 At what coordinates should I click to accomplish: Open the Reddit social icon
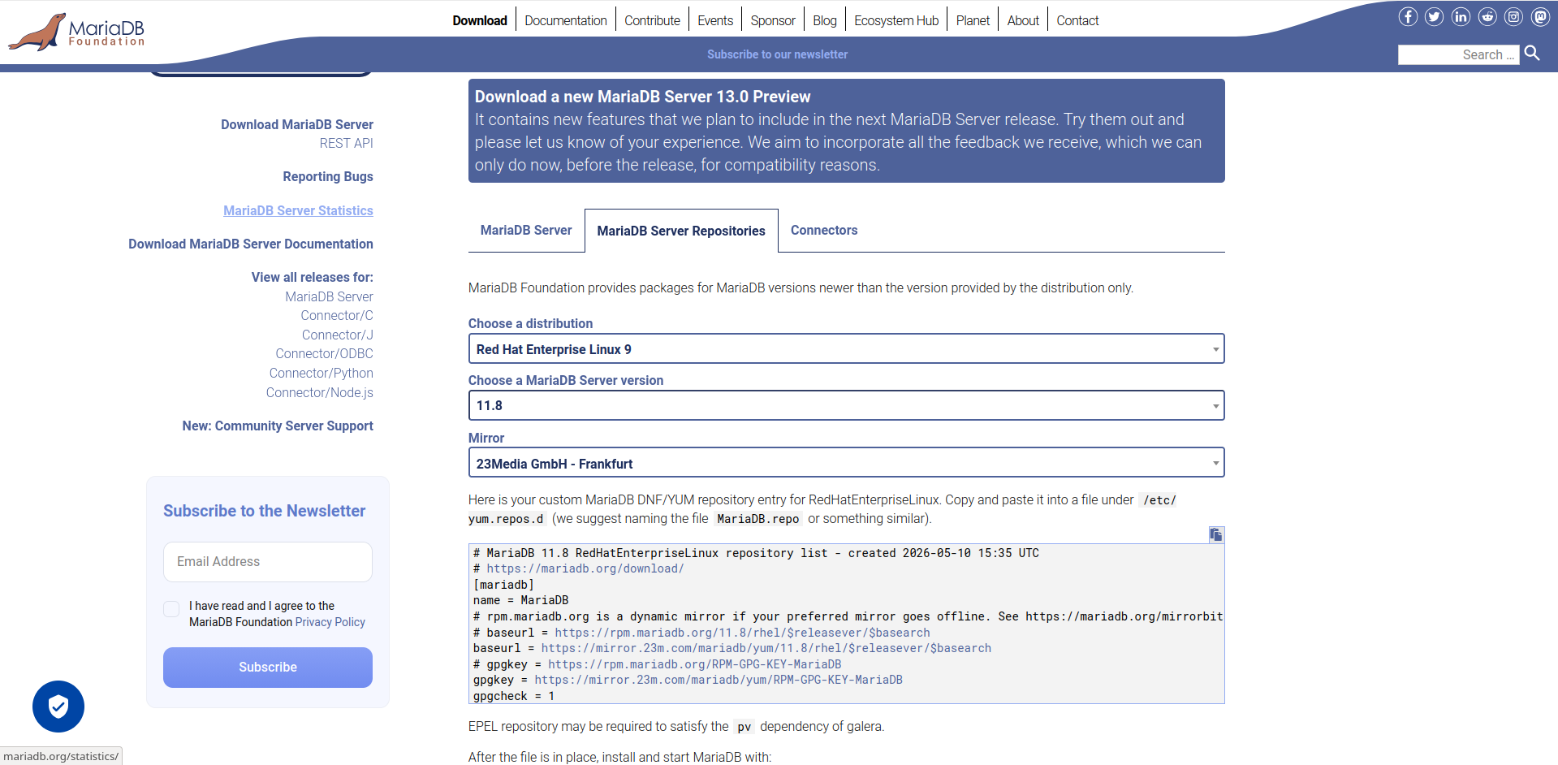point(1487,16)
